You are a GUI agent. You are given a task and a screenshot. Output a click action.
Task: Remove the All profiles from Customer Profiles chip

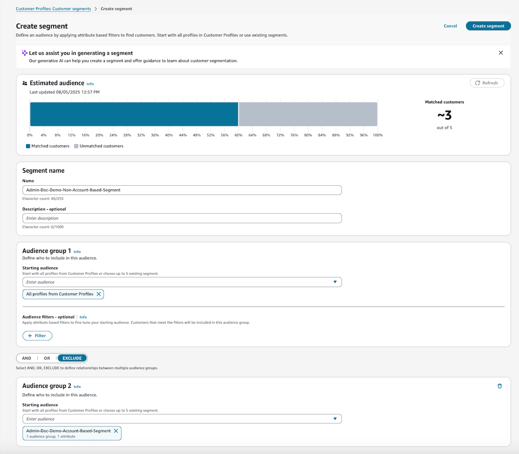click(98, 294)
